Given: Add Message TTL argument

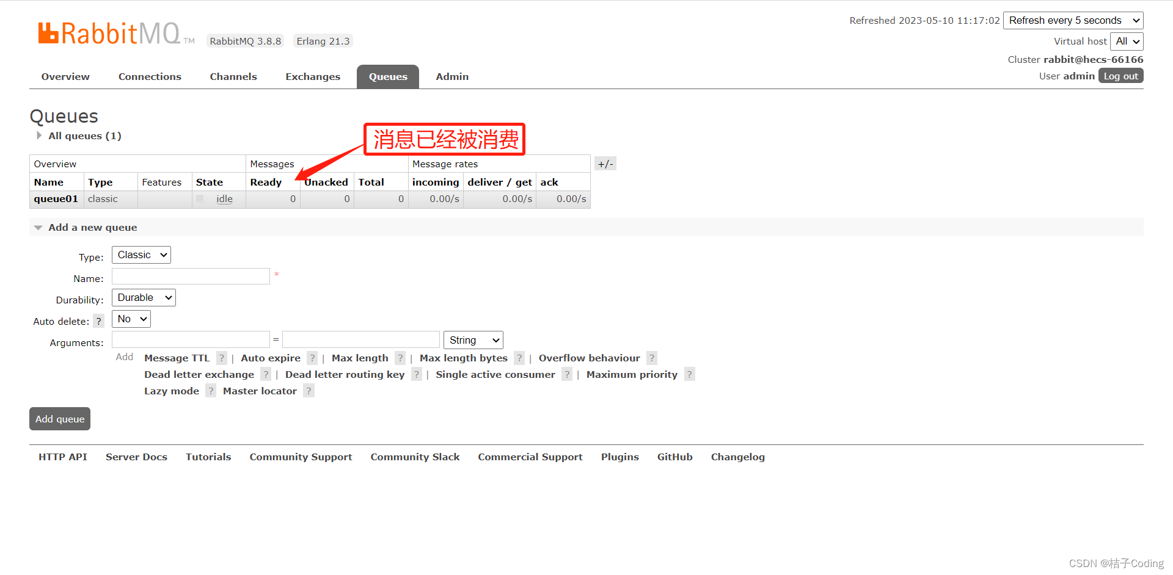Looking at the screenshot, I should [x=177, y=358].
